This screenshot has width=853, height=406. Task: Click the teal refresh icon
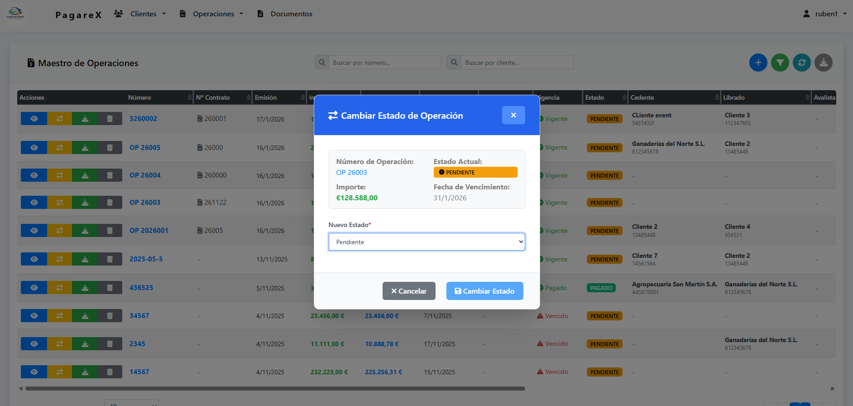tap(801, 63)
